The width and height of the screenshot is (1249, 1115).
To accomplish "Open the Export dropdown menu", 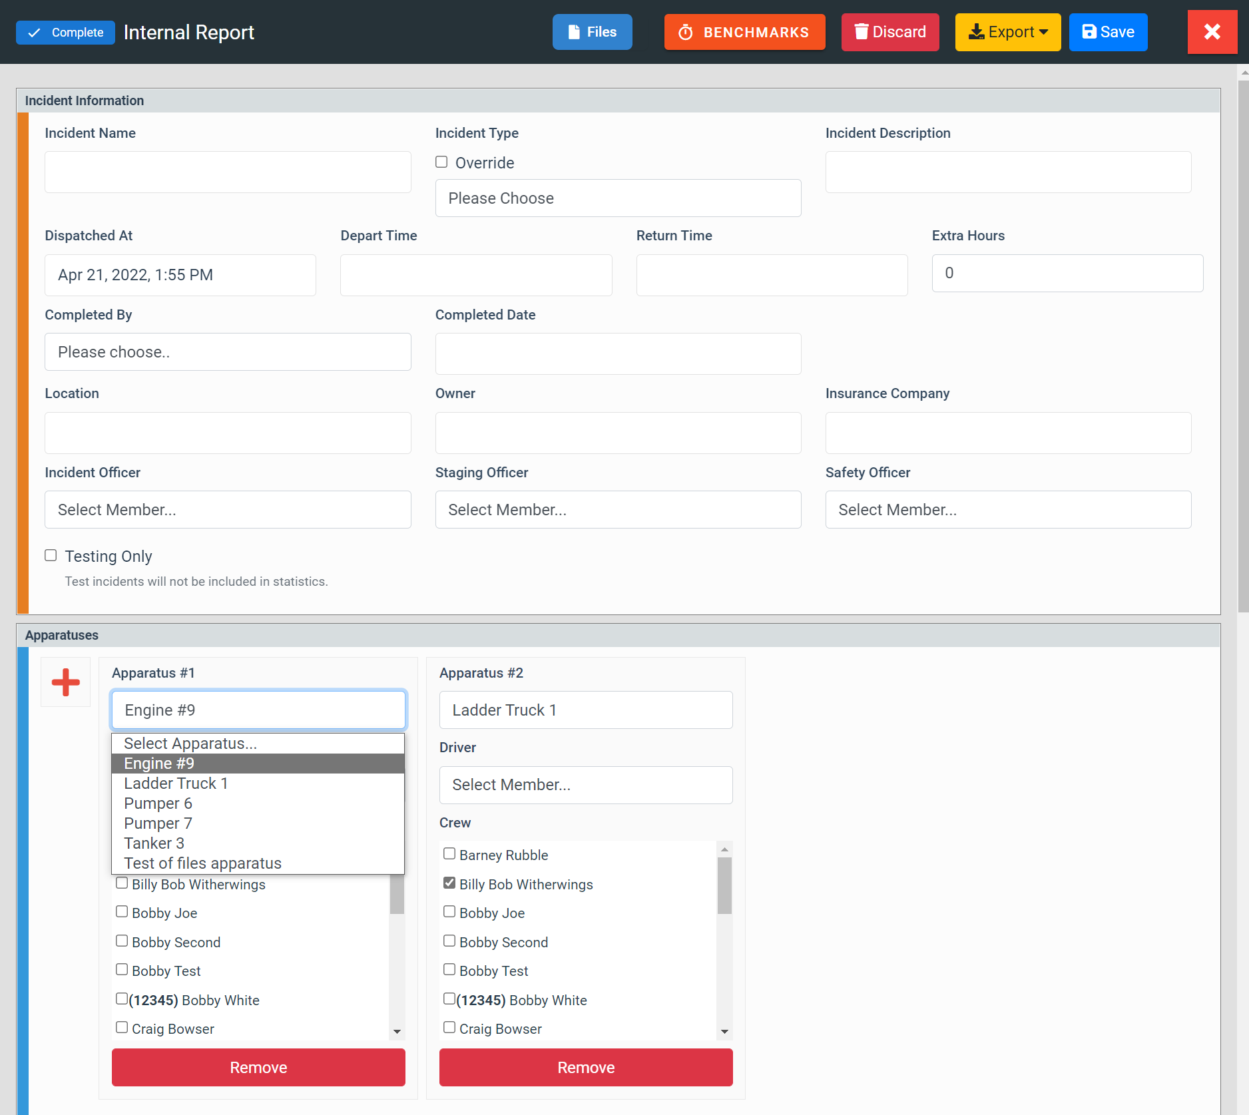I will (x=1007, y=32).
